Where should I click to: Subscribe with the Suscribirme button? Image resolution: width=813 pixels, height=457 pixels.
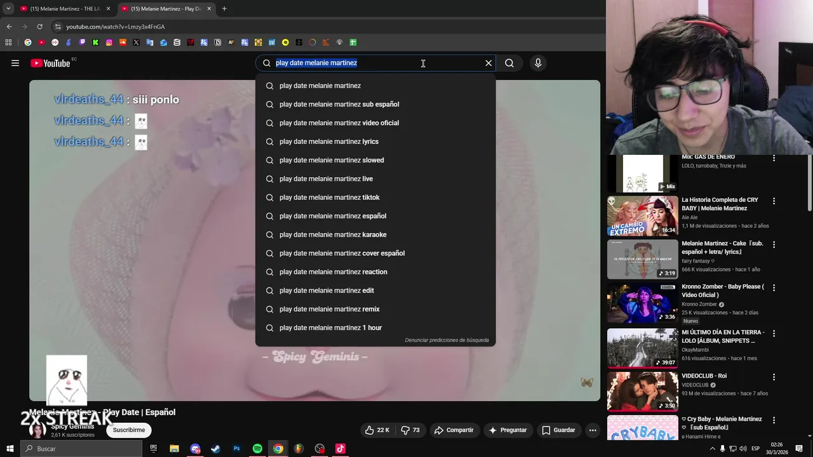pyautogui.click(x=129, y=430)
